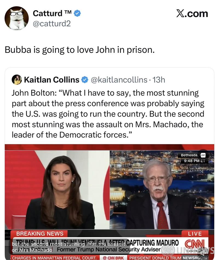This screenshot has height=260, width=219.
Task: Open Kaitlan Collins' small profile avatar
Action: pos(17,80)
